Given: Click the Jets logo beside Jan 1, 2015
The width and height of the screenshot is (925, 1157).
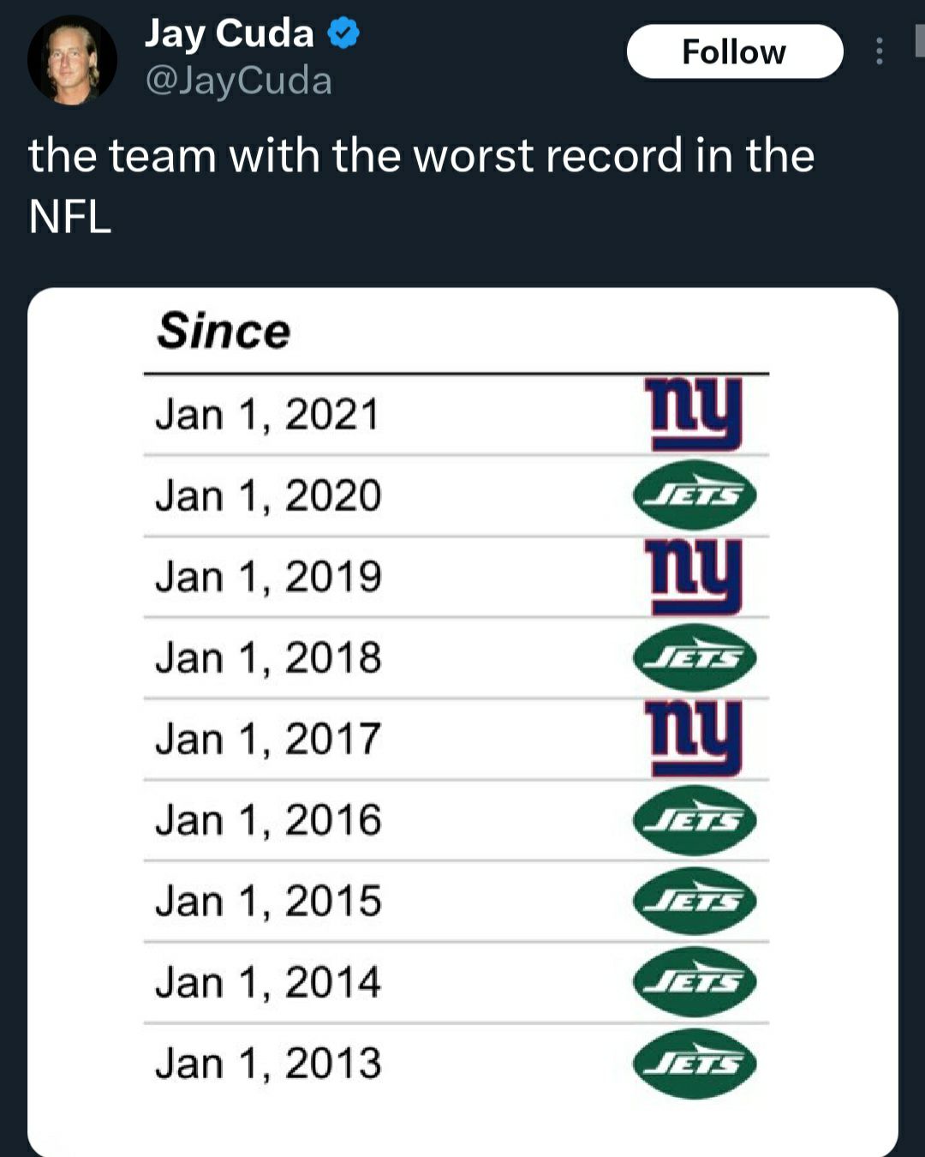Looking at the screenshot, I should (x=695, y=901).
